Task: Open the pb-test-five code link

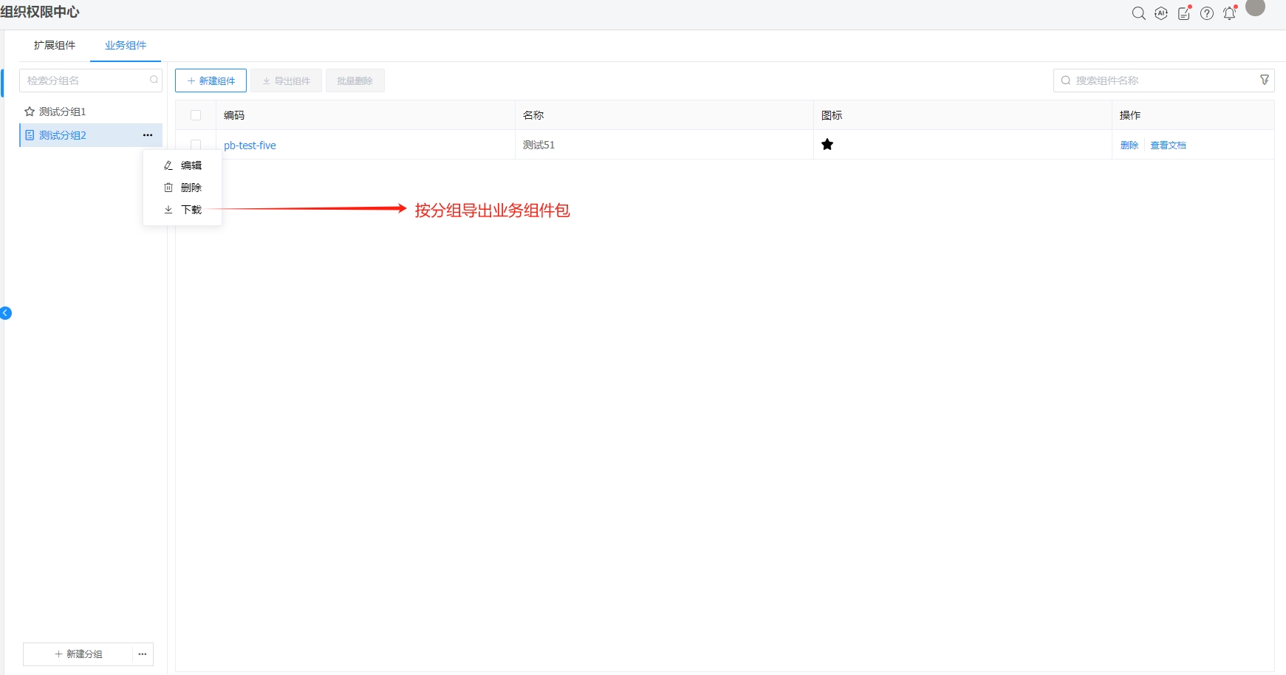Action: (250, 145)
